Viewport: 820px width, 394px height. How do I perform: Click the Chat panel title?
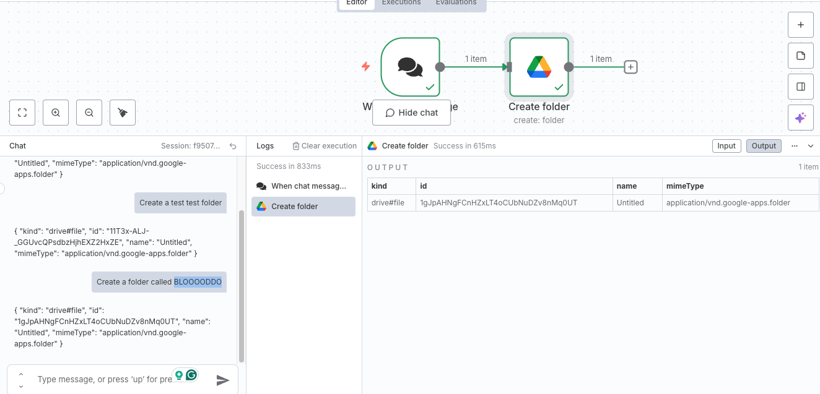tap(17, 146)
